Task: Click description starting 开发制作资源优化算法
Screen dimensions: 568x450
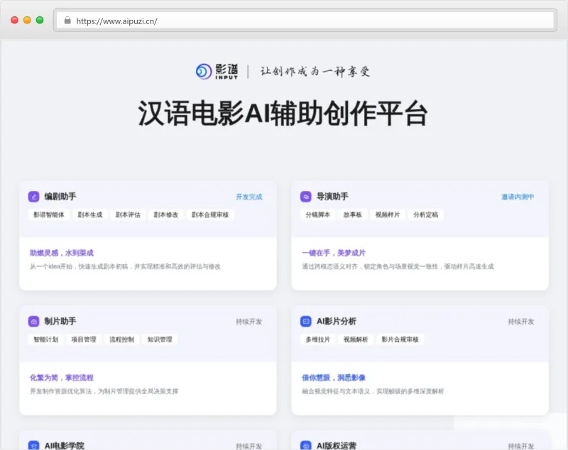Action: click(104, 391)
